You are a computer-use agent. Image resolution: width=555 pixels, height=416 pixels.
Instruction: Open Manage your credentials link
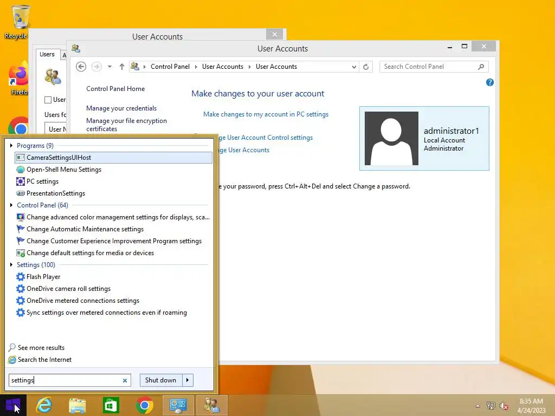(x=121, y=108)
